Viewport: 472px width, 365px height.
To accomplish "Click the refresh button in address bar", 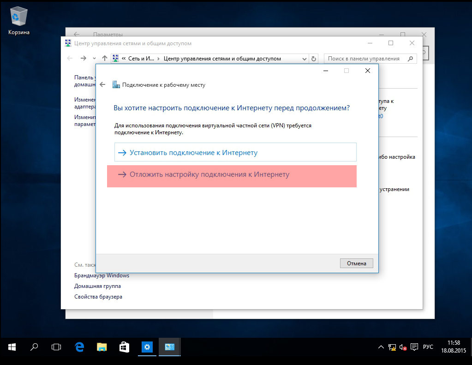I will coord(314,59).
